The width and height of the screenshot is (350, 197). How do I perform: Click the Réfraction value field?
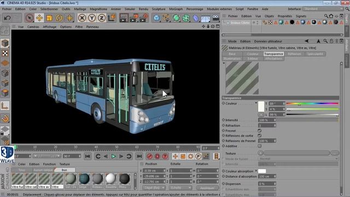pos(267,125)
